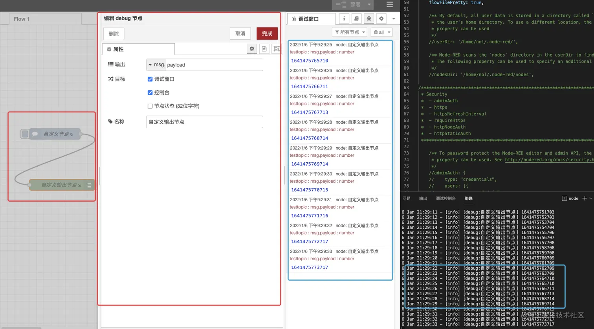Screen dimensions: 594x329
Task: Open the 所有节点 filter dropdown
Action: point(349,32)
